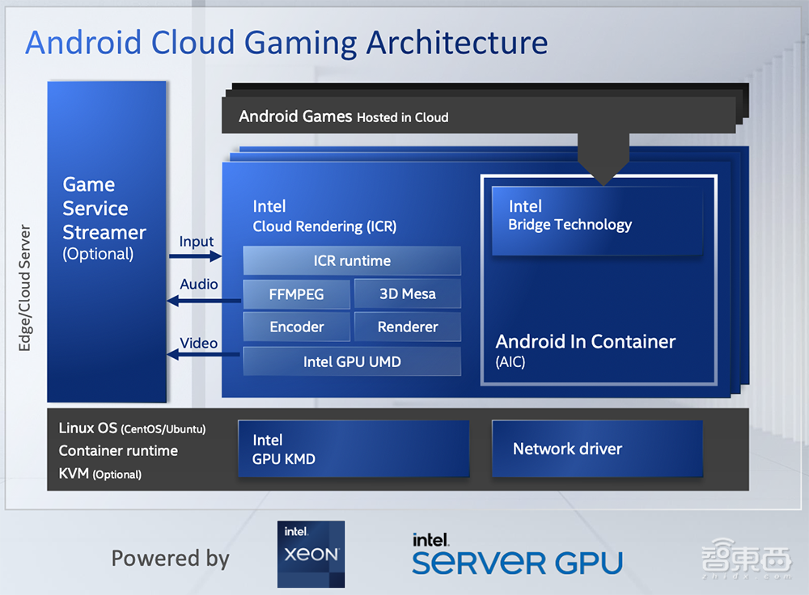Click the Android Cloud Gaming Architecture title
This screenshot has width=809, height=595.
coord(286,42)
